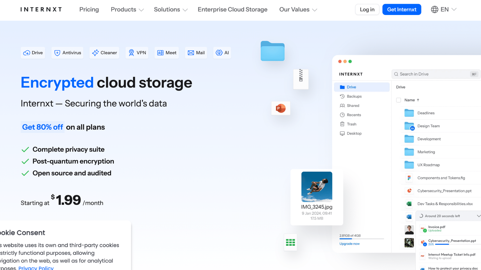Click the Trash bin icon in sidebar
This screenshot has height=270, width=481.
pyautogui.click(x=342, y=124)
